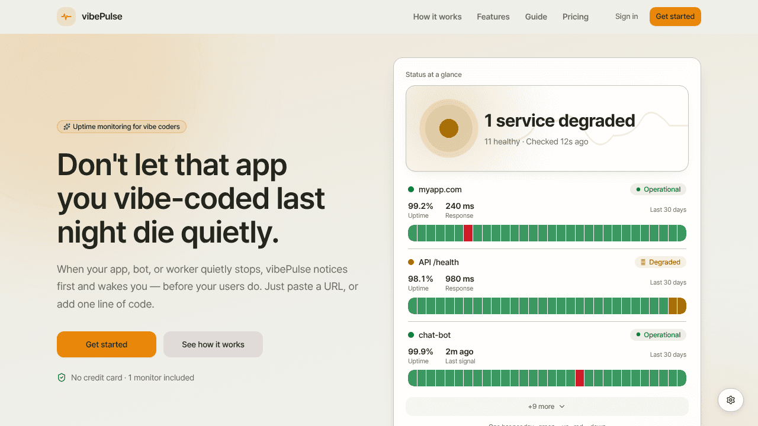Click the 980 ms response value
Screen dimensions: 758x426
[460, 279]
